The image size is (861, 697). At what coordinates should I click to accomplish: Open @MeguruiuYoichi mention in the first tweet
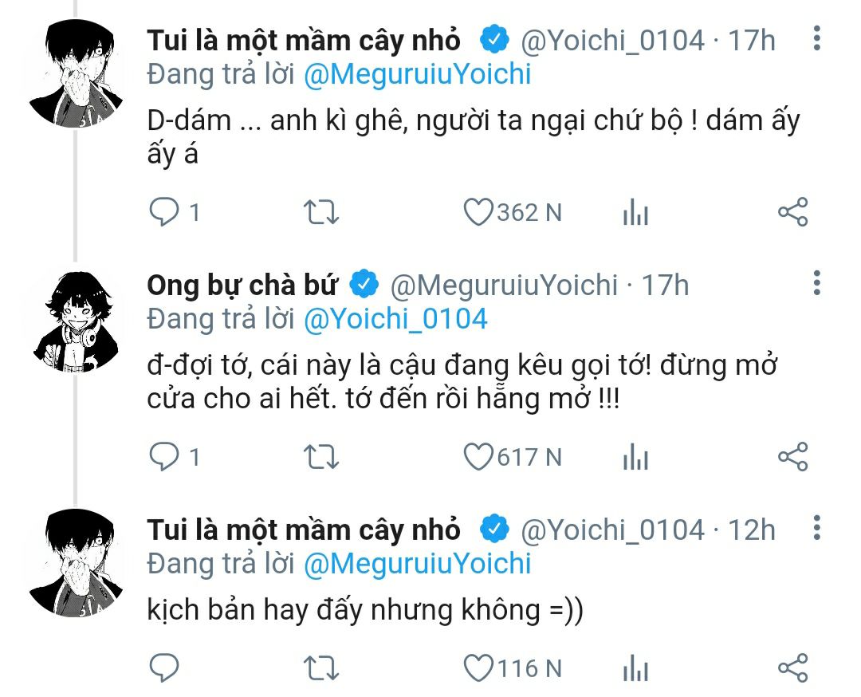pyautogui.click(x=418, y=75)
